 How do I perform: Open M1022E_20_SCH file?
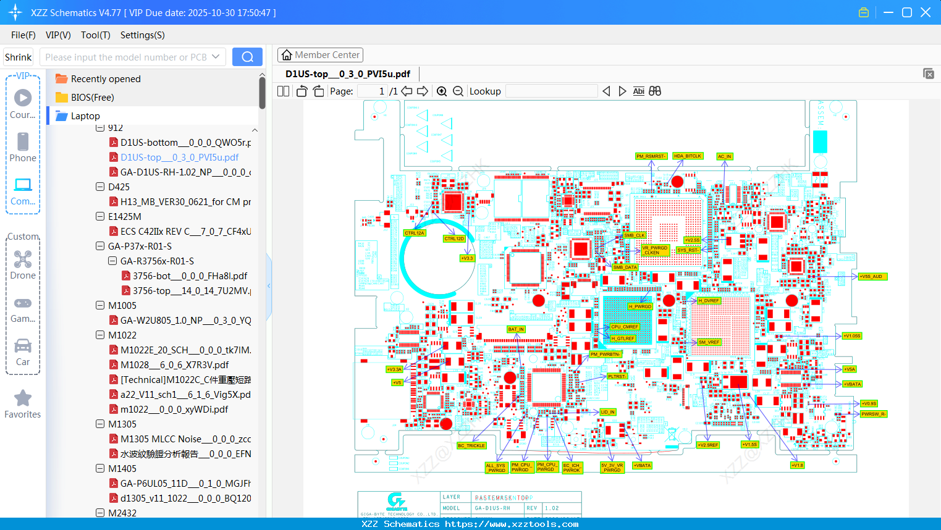pyautogui.click(x=180, y=350)
